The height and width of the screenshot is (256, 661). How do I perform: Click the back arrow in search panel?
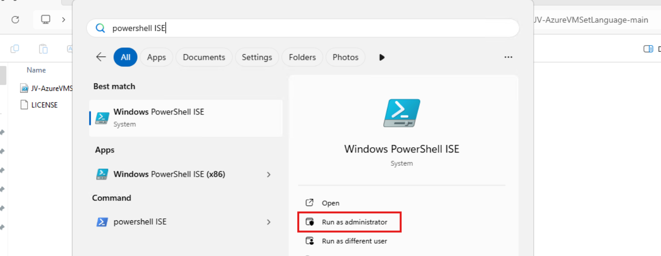(101, 57)
